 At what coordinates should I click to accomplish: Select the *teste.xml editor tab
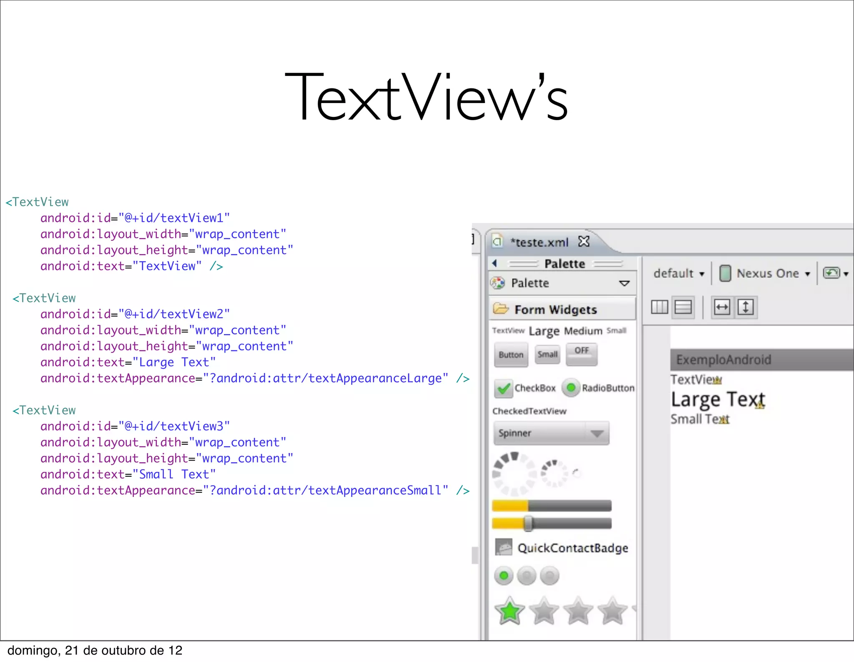pyautogui.click(x=539, y=242)
